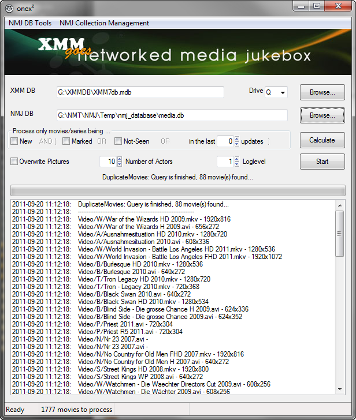Click the status text above the progress bar
Image resolution: width=356 pixels, height=420 pixels.
177,177
